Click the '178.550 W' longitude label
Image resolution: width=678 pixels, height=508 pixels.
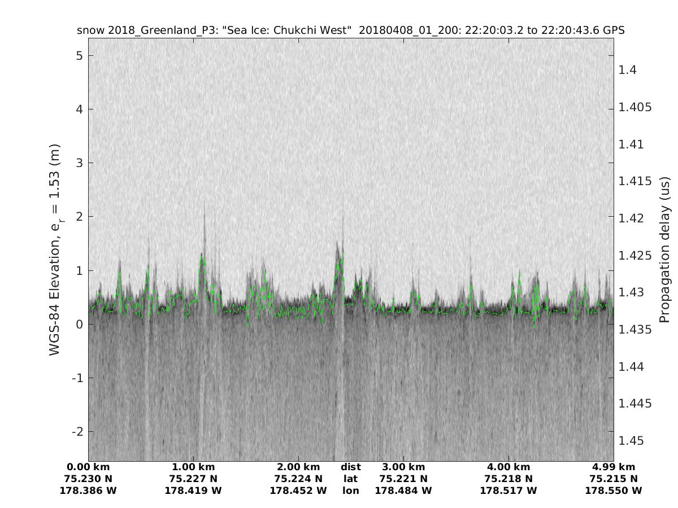tap(614, 491)
